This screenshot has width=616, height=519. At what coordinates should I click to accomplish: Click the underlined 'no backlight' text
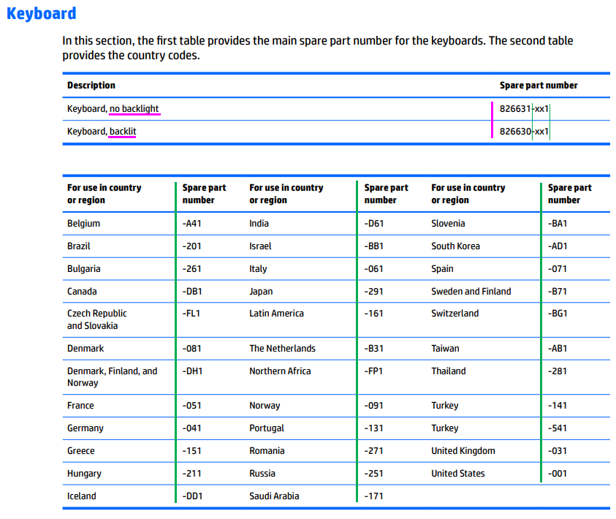134,109
